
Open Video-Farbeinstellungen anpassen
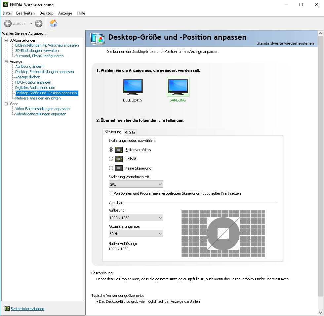[42, 109]
